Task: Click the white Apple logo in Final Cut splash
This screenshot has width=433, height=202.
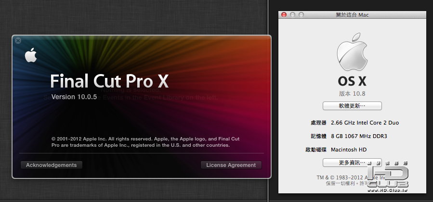Action: [x=31, y=55]
